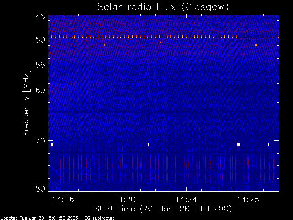Screen dimensions: 293x220
Task: Click the '55' frequency tick label
Action: pos(40,65)
